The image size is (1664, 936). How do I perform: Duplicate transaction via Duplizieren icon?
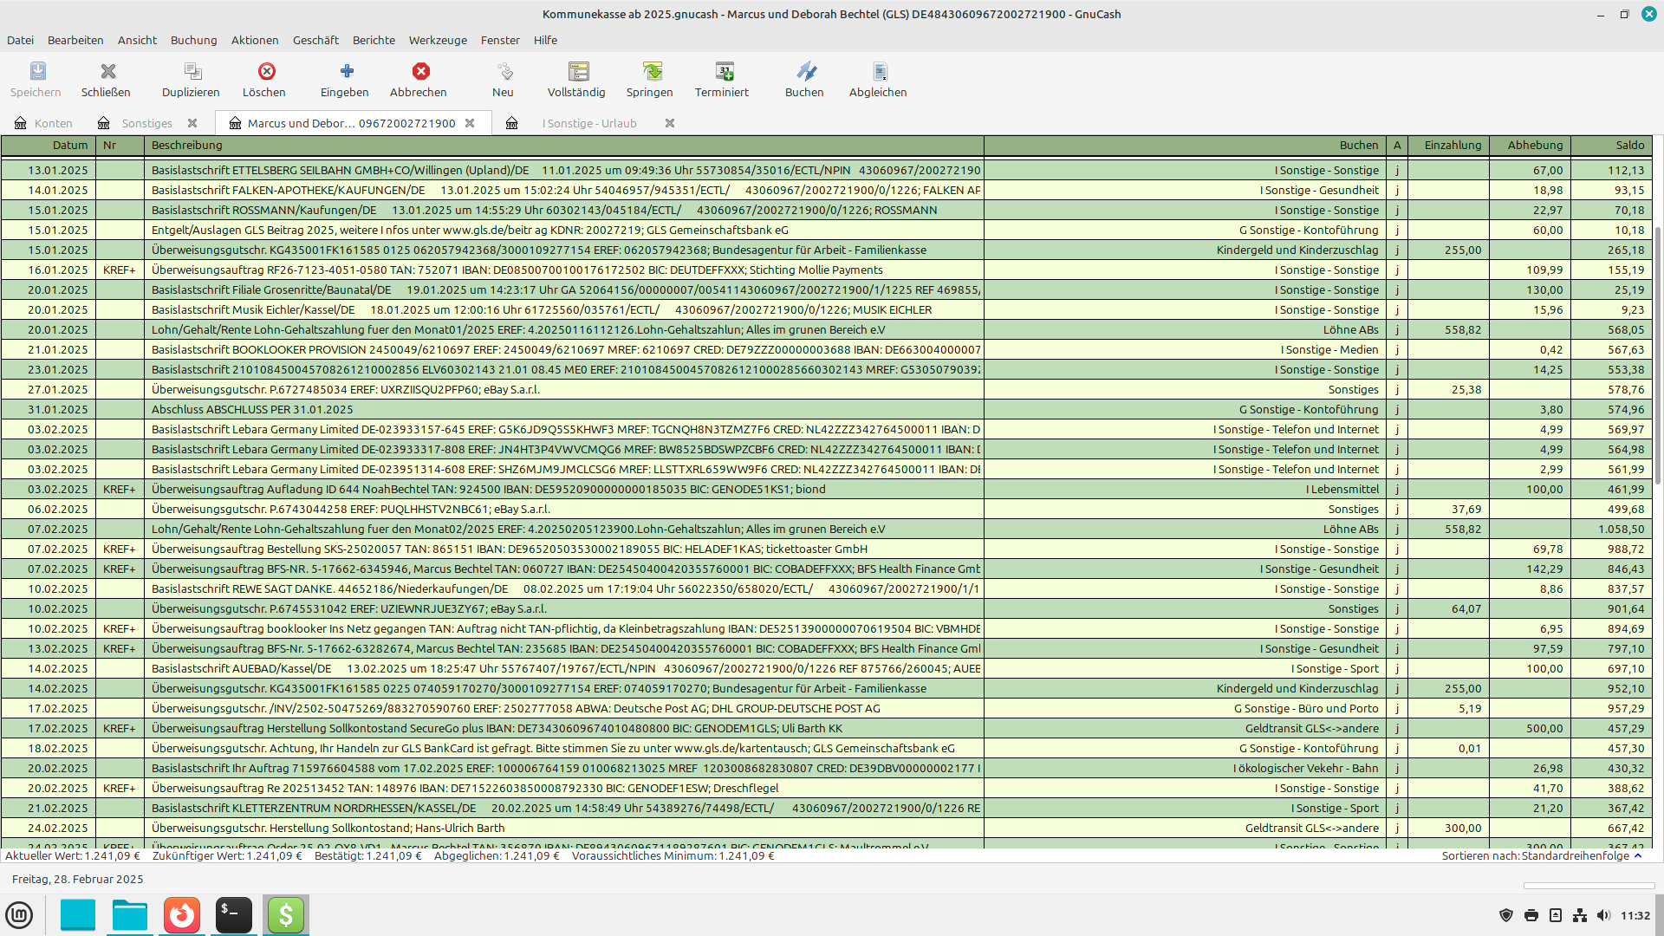(x=192, y=71)
